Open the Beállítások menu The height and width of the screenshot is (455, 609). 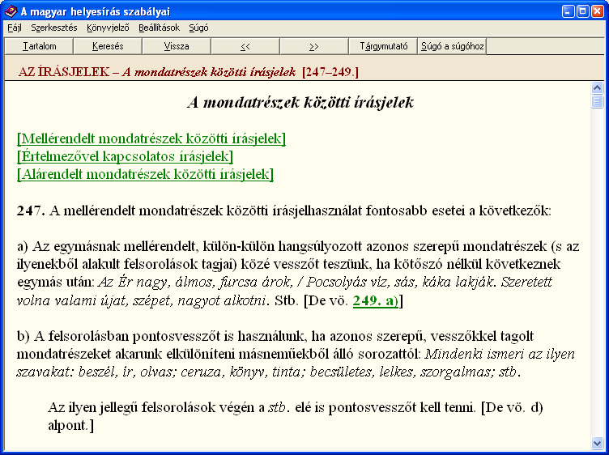159,28
